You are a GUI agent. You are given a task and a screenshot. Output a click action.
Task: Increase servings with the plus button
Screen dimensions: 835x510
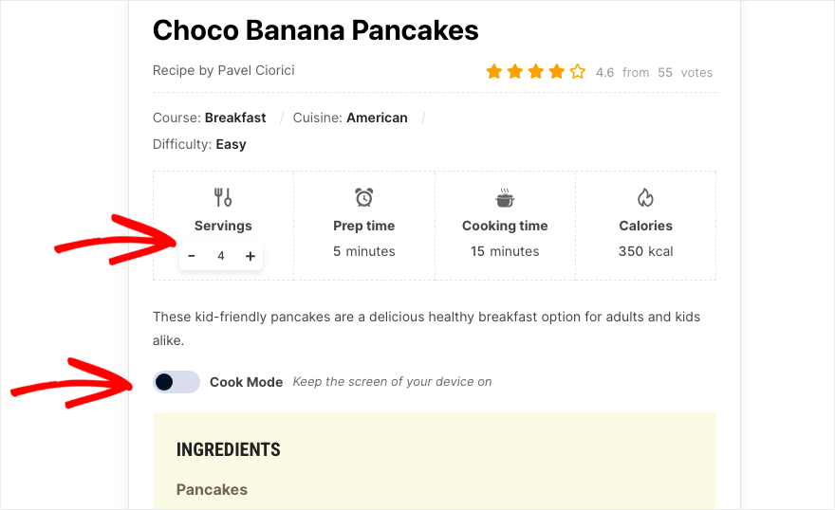click(250, 256)
